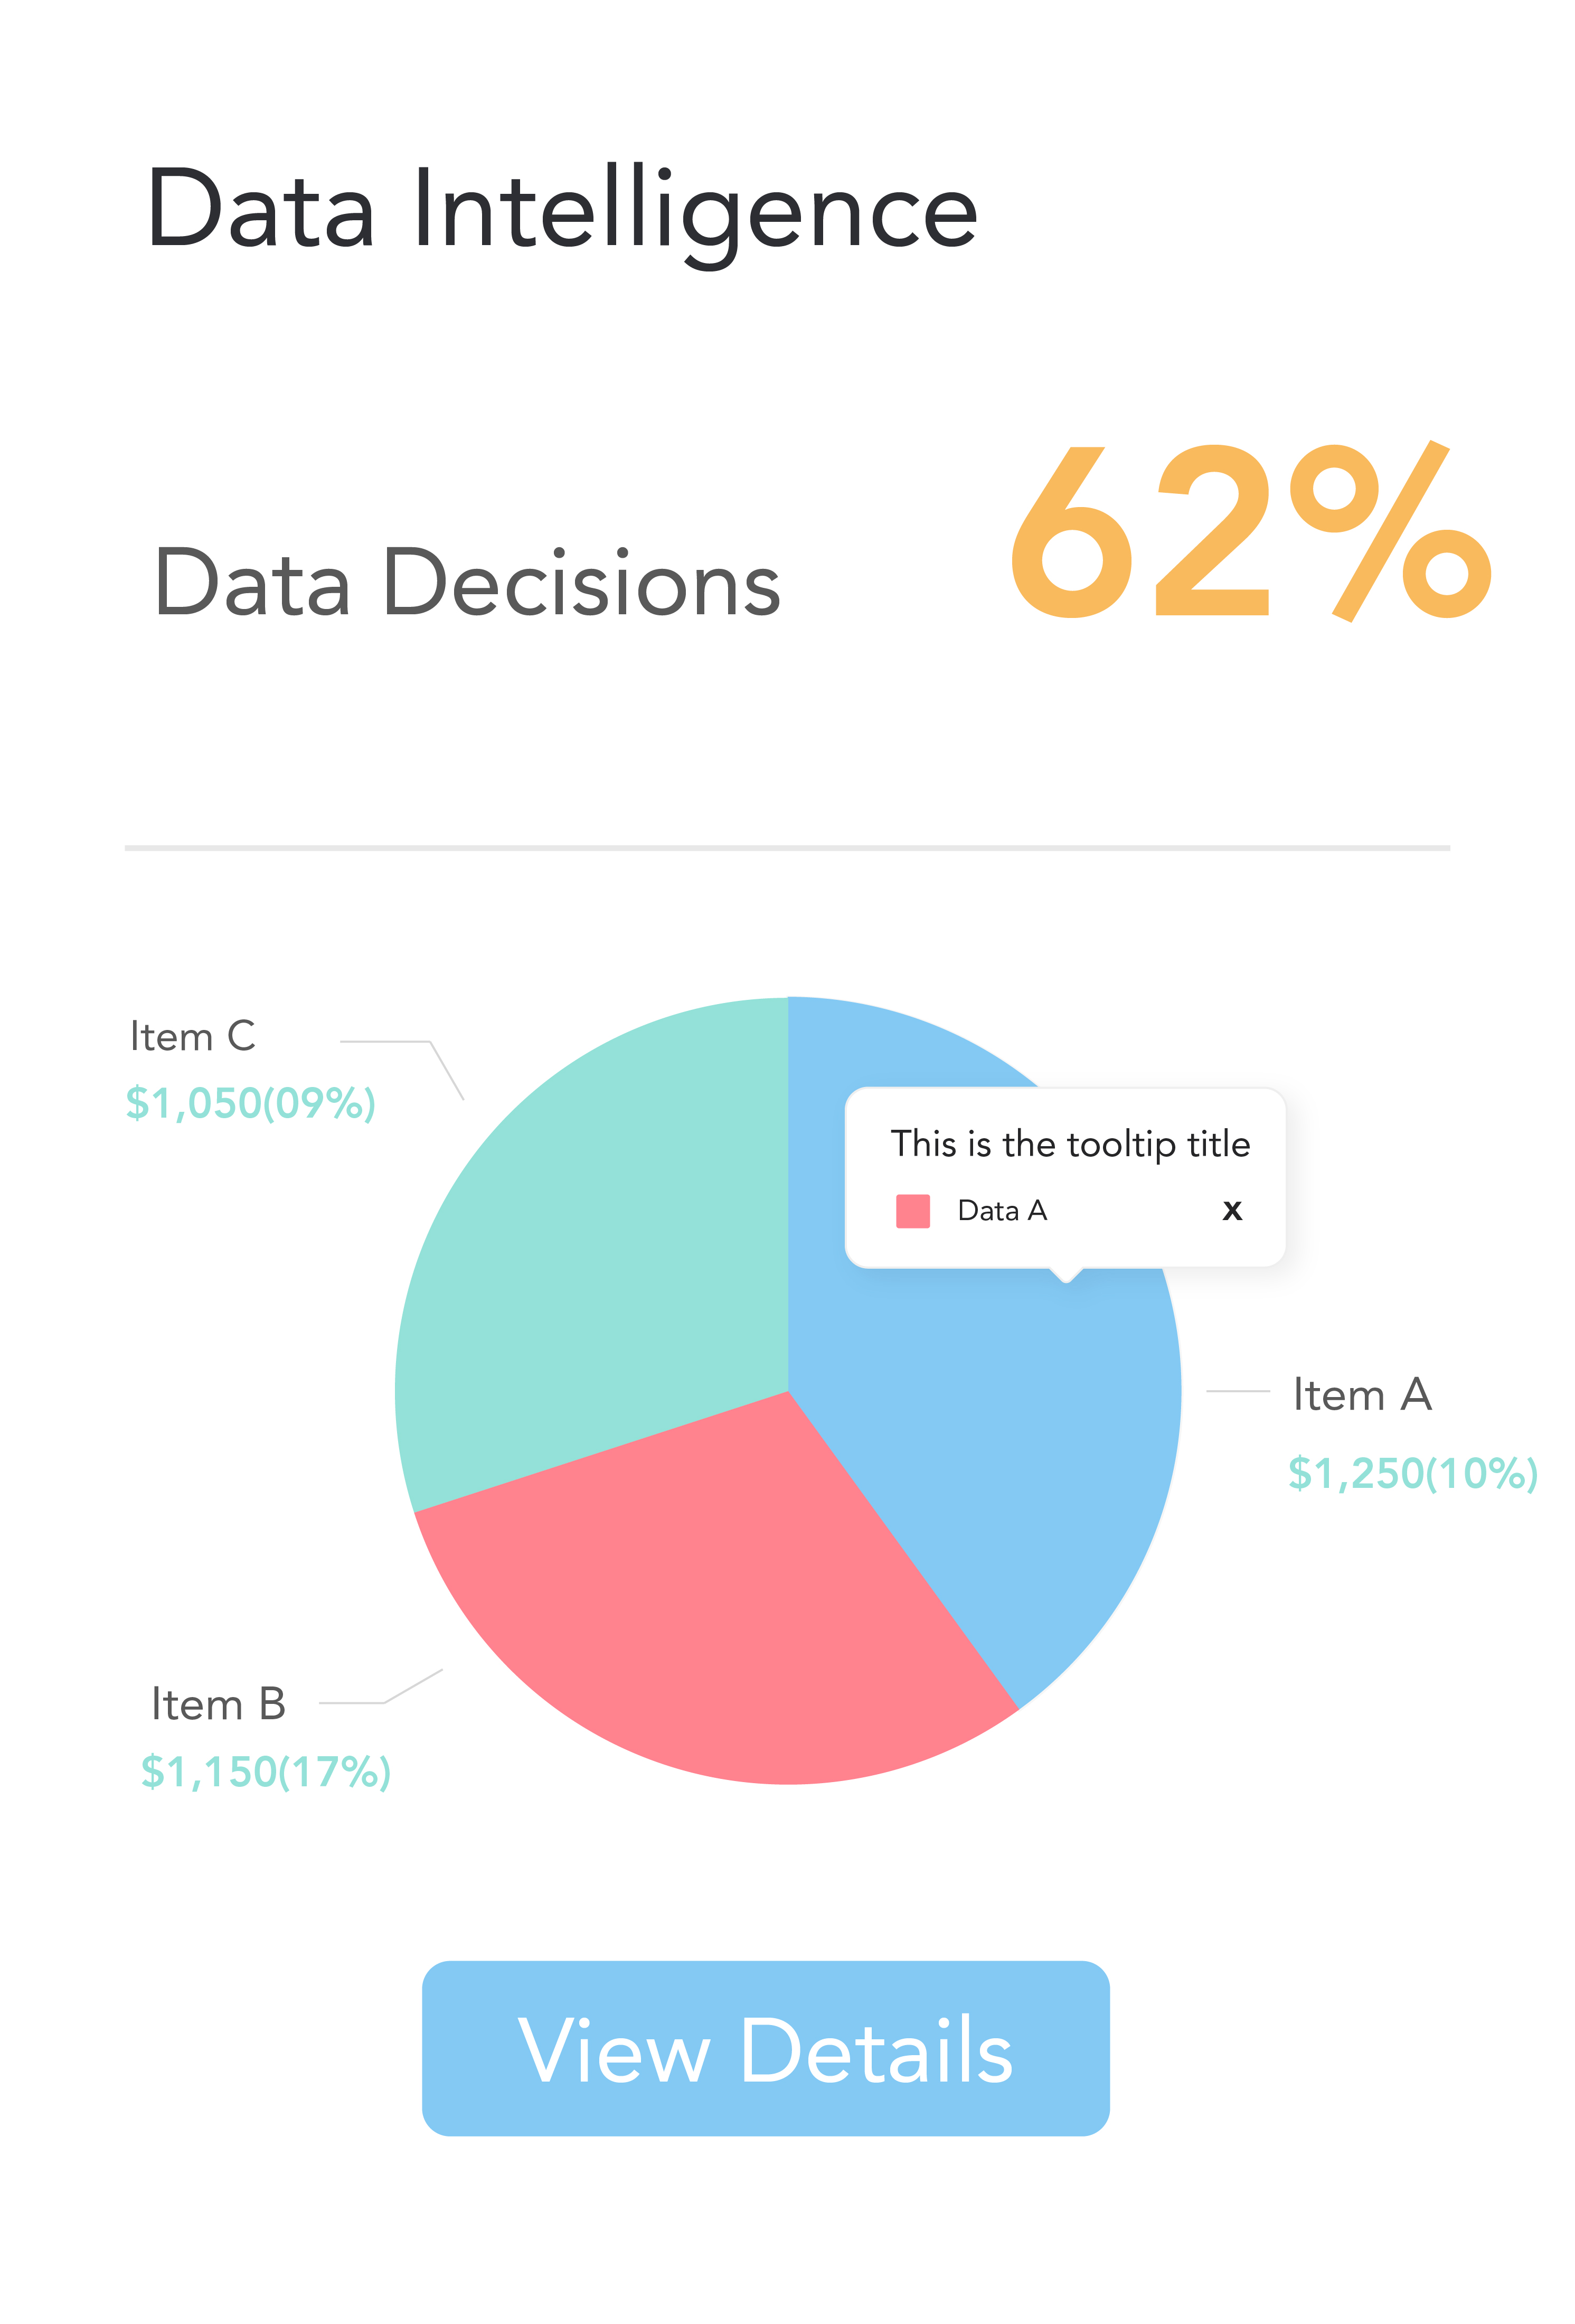Image resolution: width=1575 pixels, height=2324 pixels.
Task: Click the orange 62% figure
Action: [1249, 532]
